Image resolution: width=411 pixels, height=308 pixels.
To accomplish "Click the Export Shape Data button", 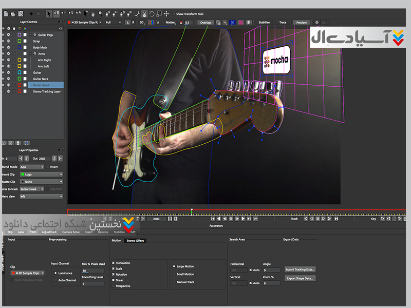I will point(301,278).
